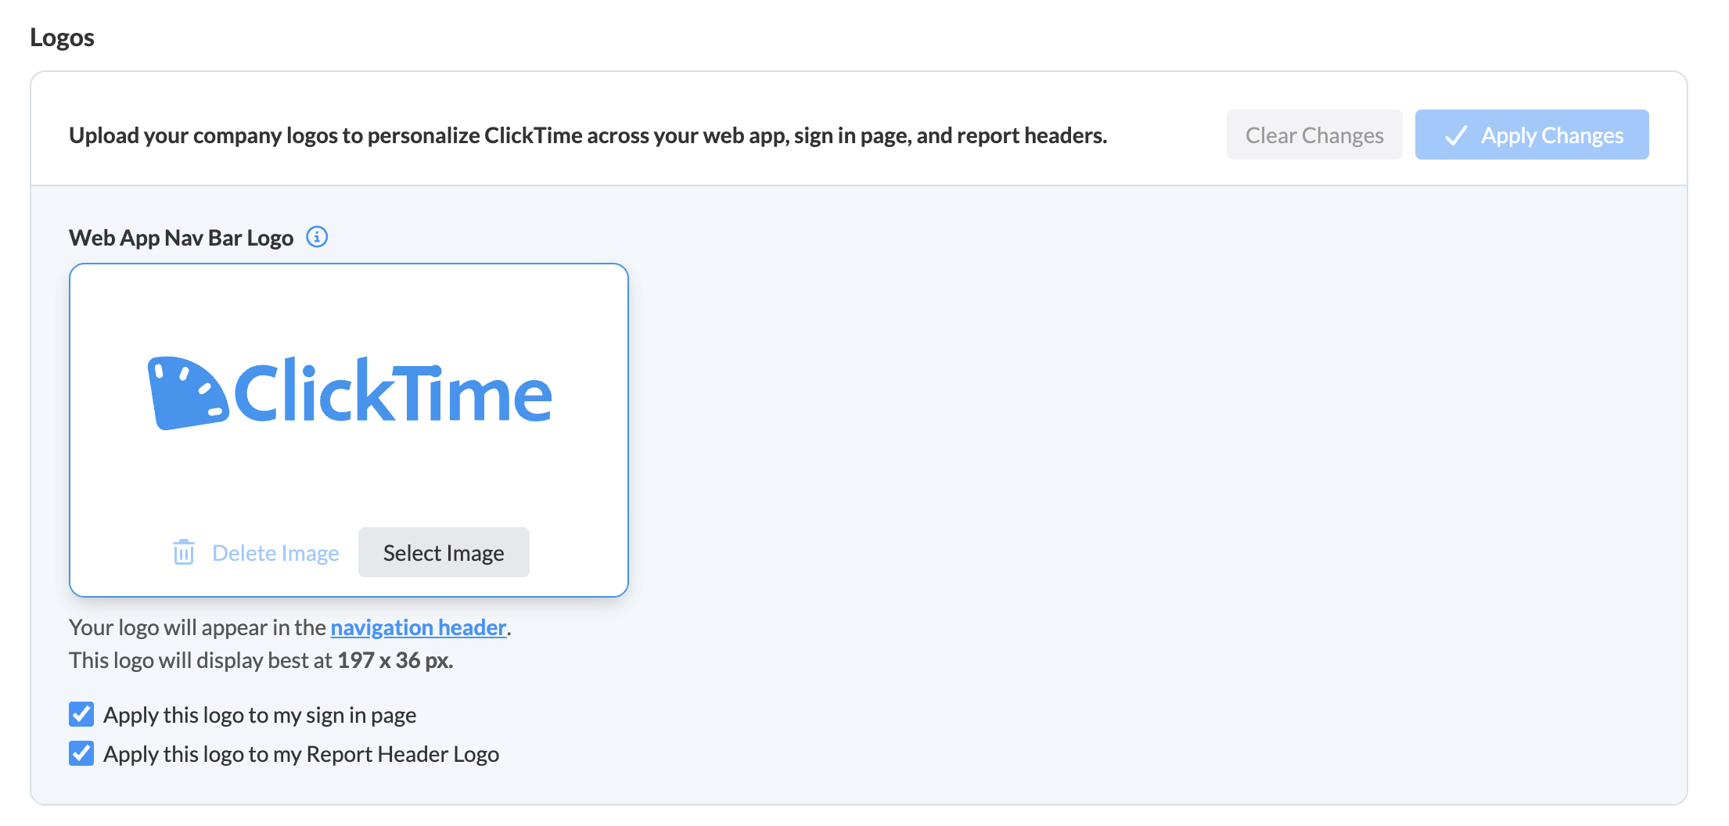Open the navigation header link
Image resolution: width=1729 pixels, height=826 pixels.
419,627
